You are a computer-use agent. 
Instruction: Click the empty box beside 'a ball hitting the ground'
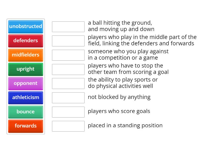[x=68, y=27]
